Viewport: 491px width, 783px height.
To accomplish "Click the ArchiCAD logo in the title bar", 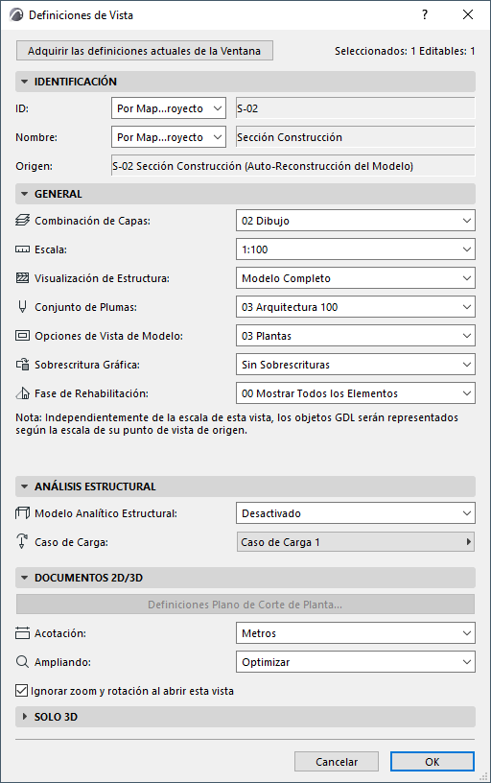I will 16,15.
